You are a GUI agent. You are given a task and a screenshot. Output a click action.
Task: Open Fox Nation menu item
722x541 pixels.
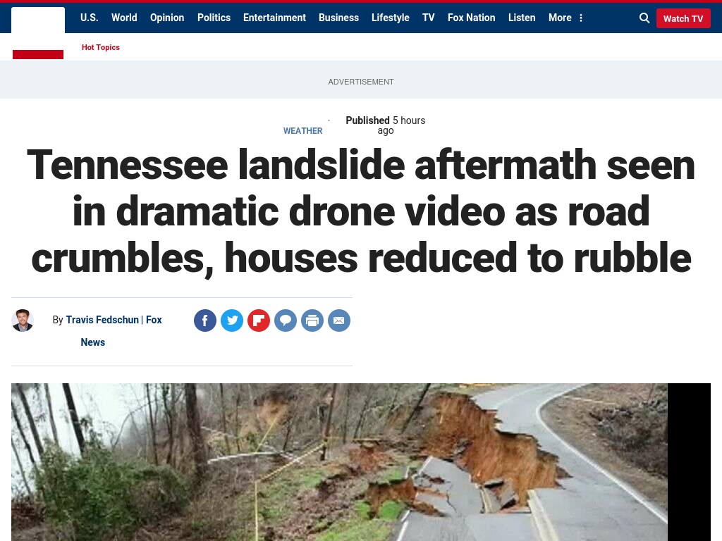[472, 18]
